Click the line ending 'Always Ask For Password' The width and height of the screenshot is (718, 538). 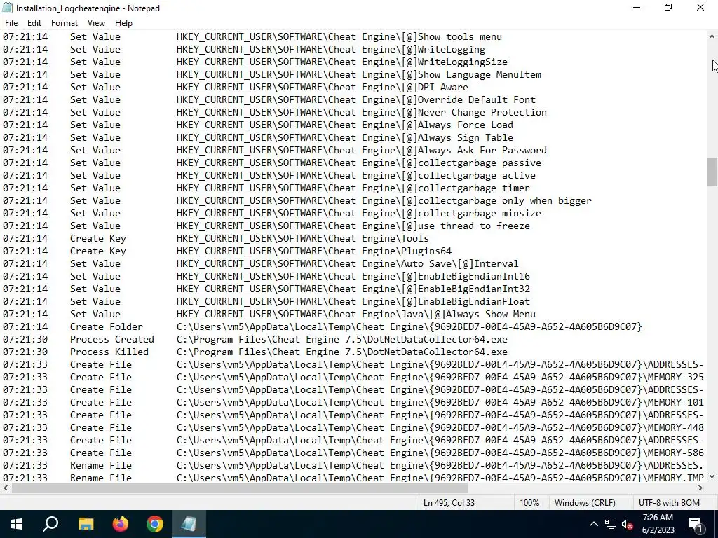[275, 151]
